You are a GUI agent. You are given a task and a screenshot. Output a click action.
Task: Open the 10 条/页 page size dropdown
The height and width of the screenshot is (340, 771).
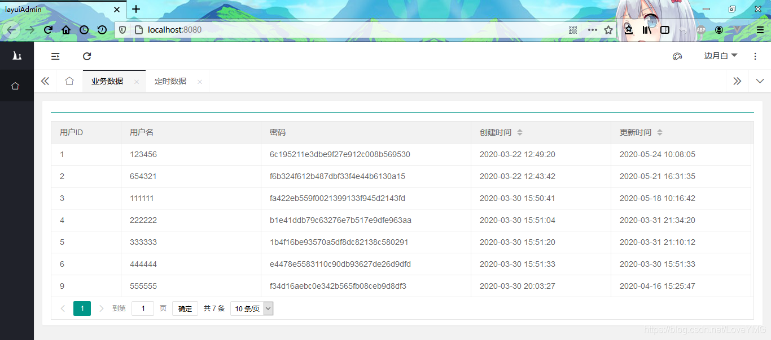(x=252, y=308)
